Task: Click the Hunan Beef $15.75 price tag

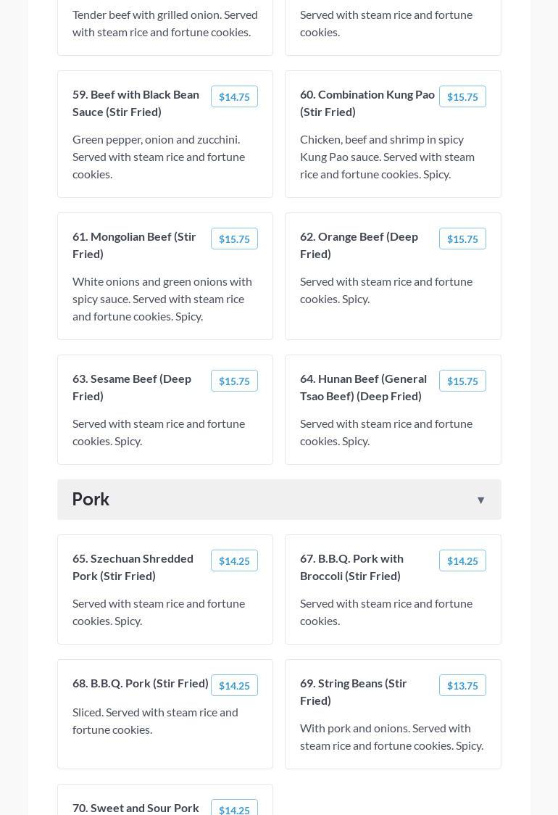Action: point(462,381)
